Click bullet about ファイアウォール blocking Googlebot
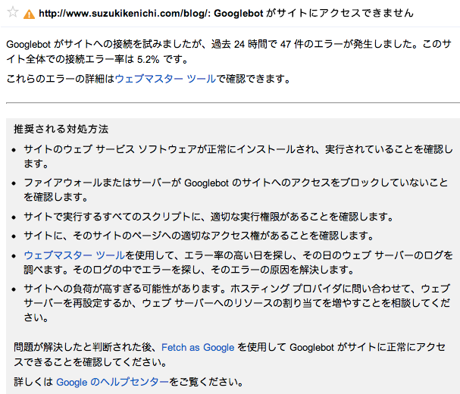The width and height of the screenshot is (460, 394). click(x=236, y=189)
